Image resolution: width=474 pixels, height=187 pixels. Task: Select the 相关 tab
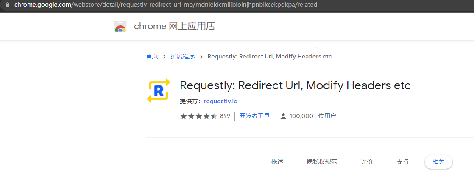[439, 162]
